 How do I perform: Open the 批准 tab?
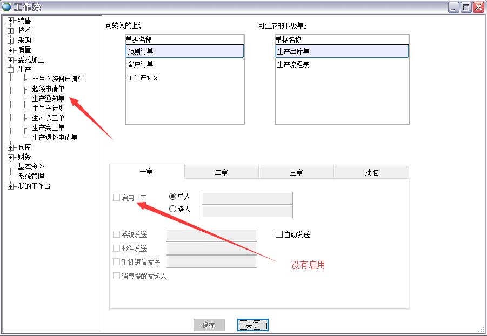coord(371,172)
